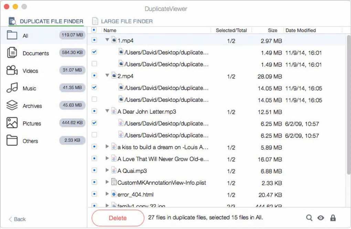Image resolution: width=351 pixels, height=229 pixels.
Task: Click the Delete button
Action: (118, 218)
